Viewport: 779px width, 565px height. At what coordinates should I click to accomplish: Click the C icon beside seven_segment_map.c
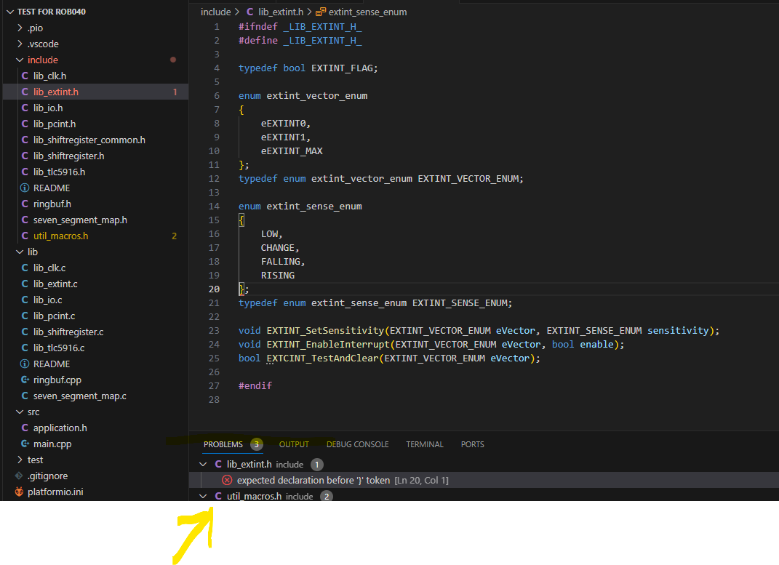(25, 396)
